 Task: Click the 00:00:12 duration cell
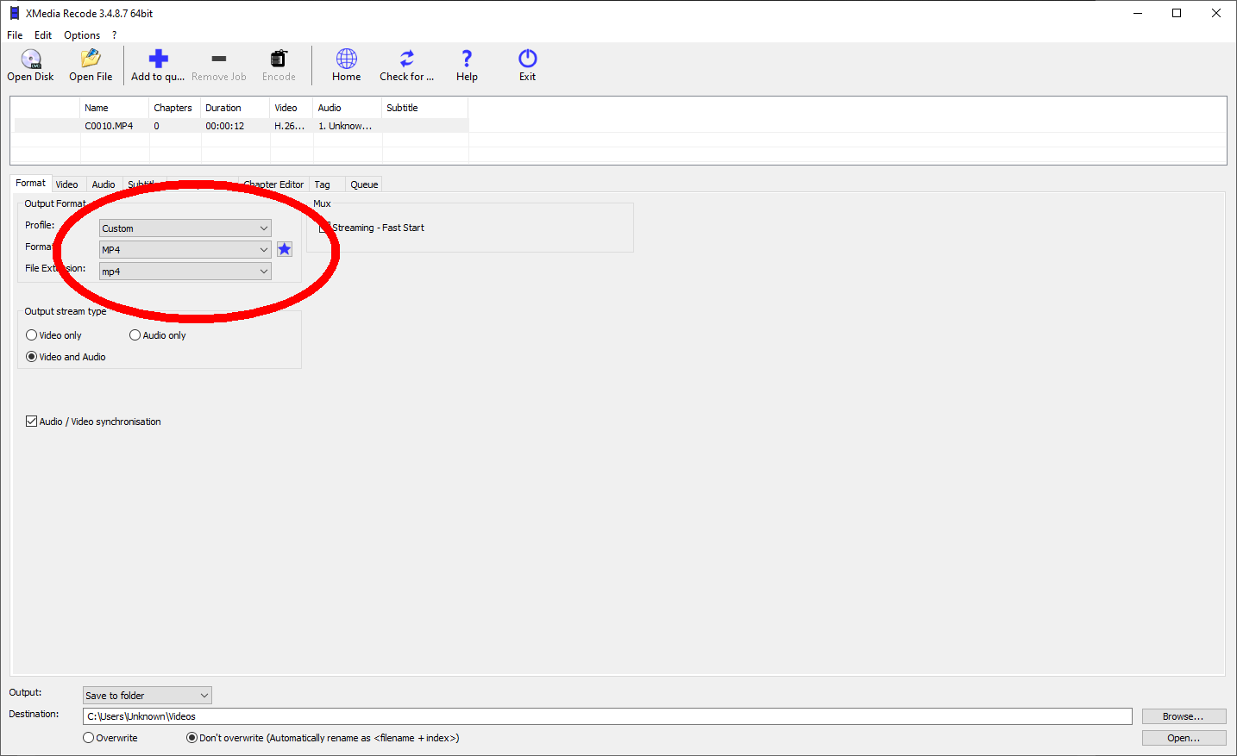click(225, 126)
